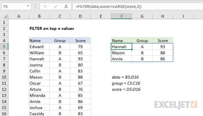Click score 88 in the results table

click(x=163, y=53)
